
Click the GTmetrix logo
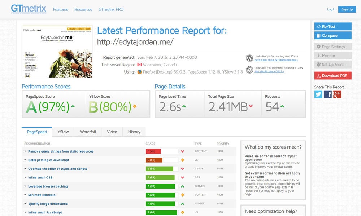[28, 9]
